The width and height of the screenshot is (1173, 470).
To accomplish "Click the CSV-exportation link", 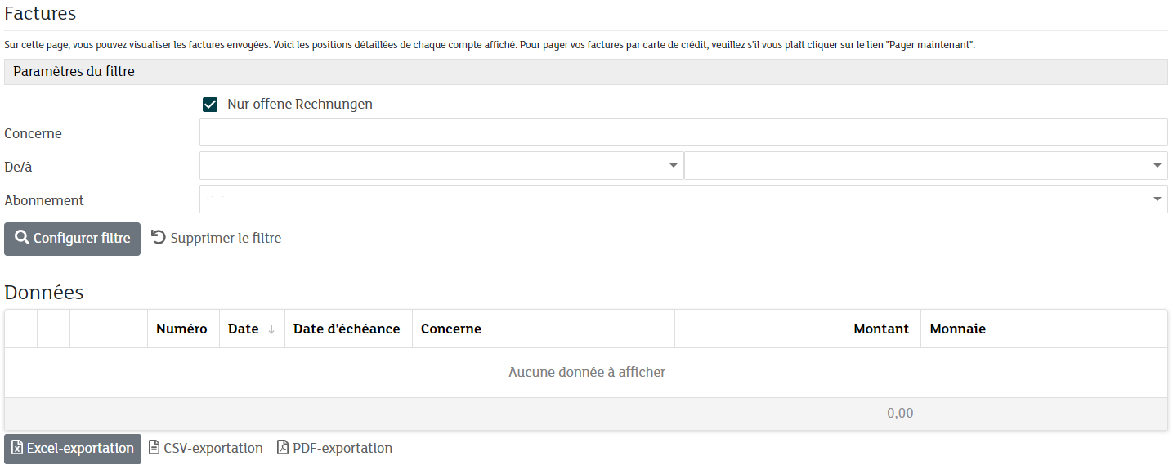I will coord(213,448).
